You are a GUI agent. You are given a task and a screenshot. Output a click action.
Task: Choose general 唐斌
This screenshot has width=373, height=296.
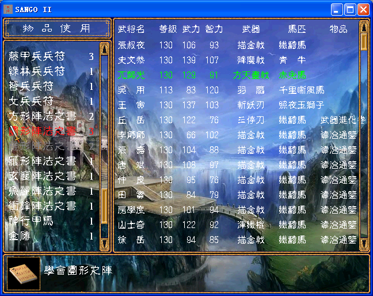pos(131,165)
